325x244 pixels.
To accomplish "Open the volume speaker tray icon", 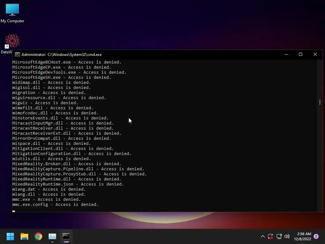I will tap(287, 236).
